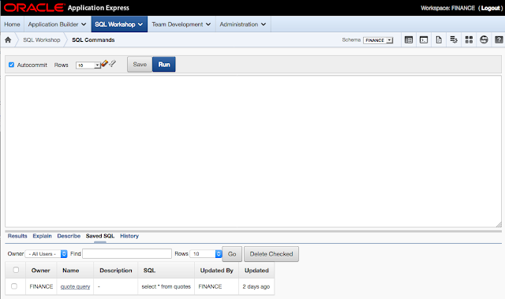Open the Query Builder icon
Viewport: 505px width, 299px height.
click(454, 40)
